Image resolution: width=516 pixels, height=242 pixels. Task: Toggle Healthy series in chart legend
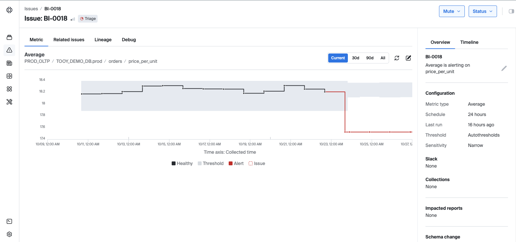point(182,163)
